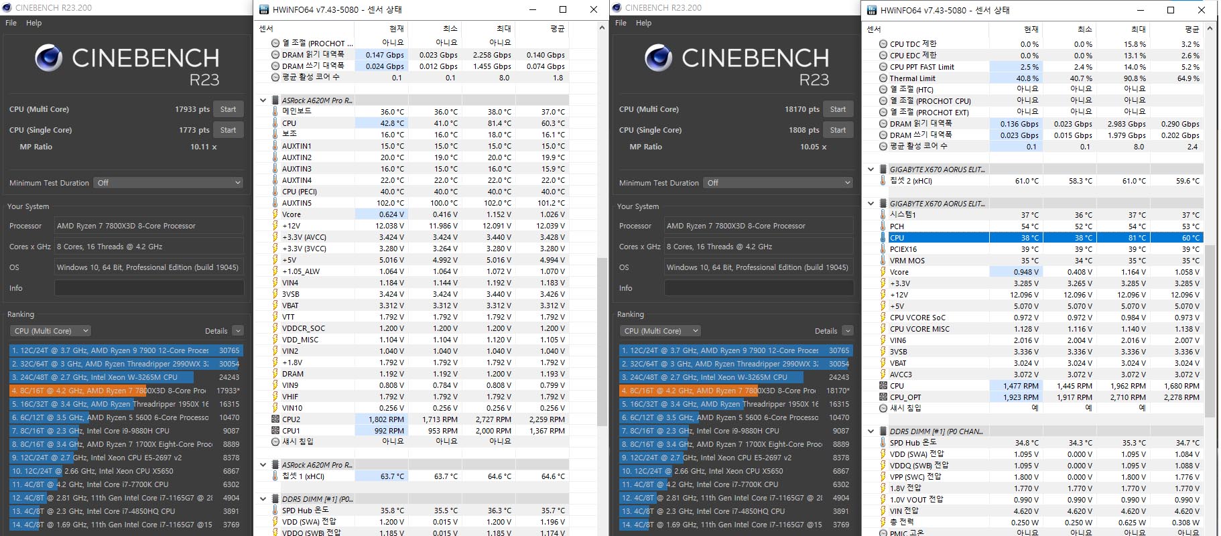1221x536 pixels.
Task: Start Single Core test beside 1808 pts
Action: 838,130
